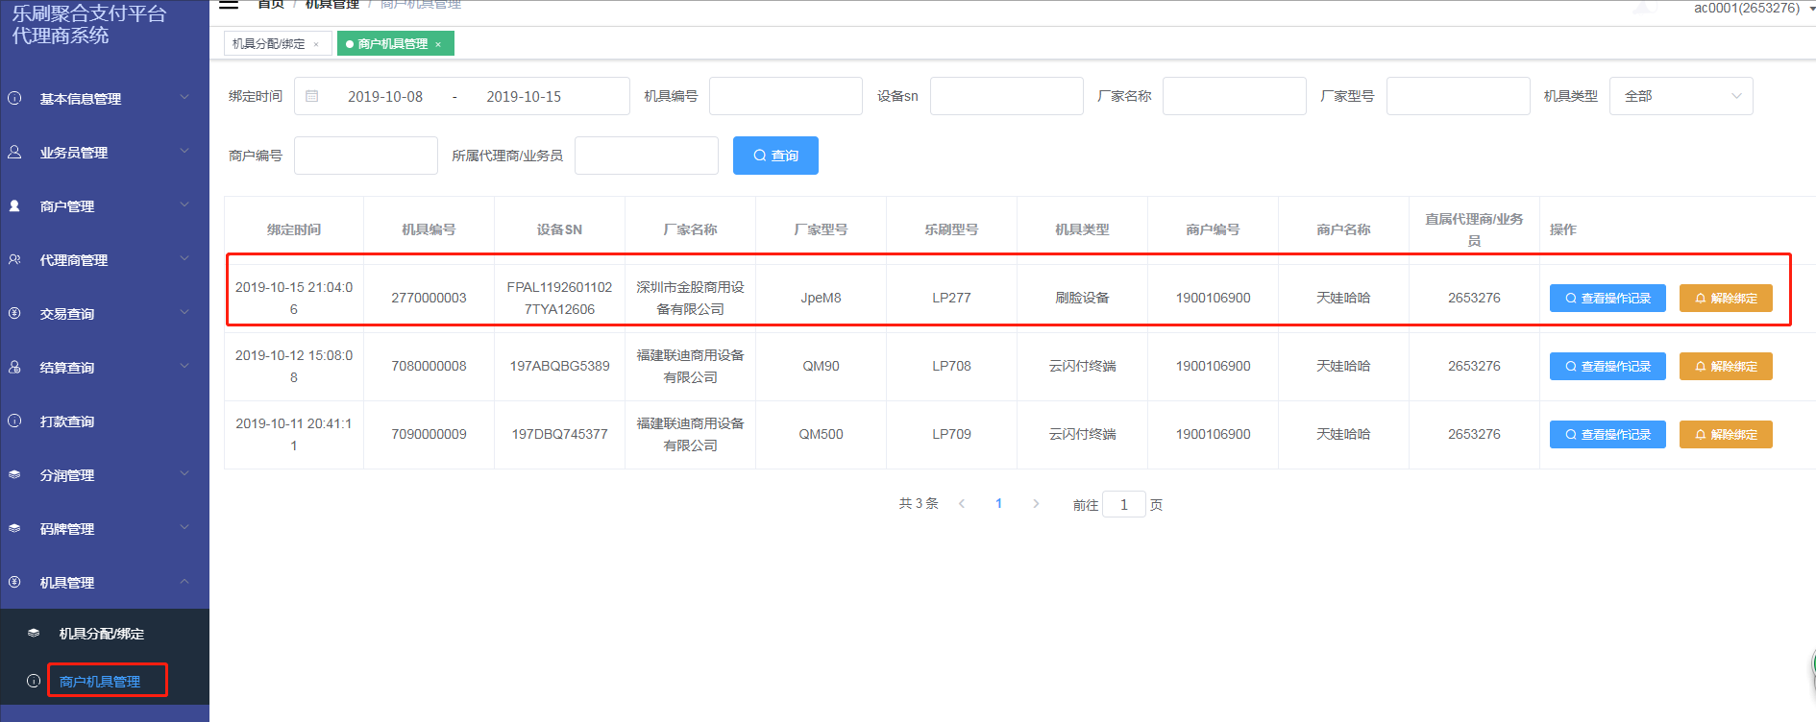Expand 基本信息管理 menu
Screen dimensions: 1816x722
tap(184, 97)
